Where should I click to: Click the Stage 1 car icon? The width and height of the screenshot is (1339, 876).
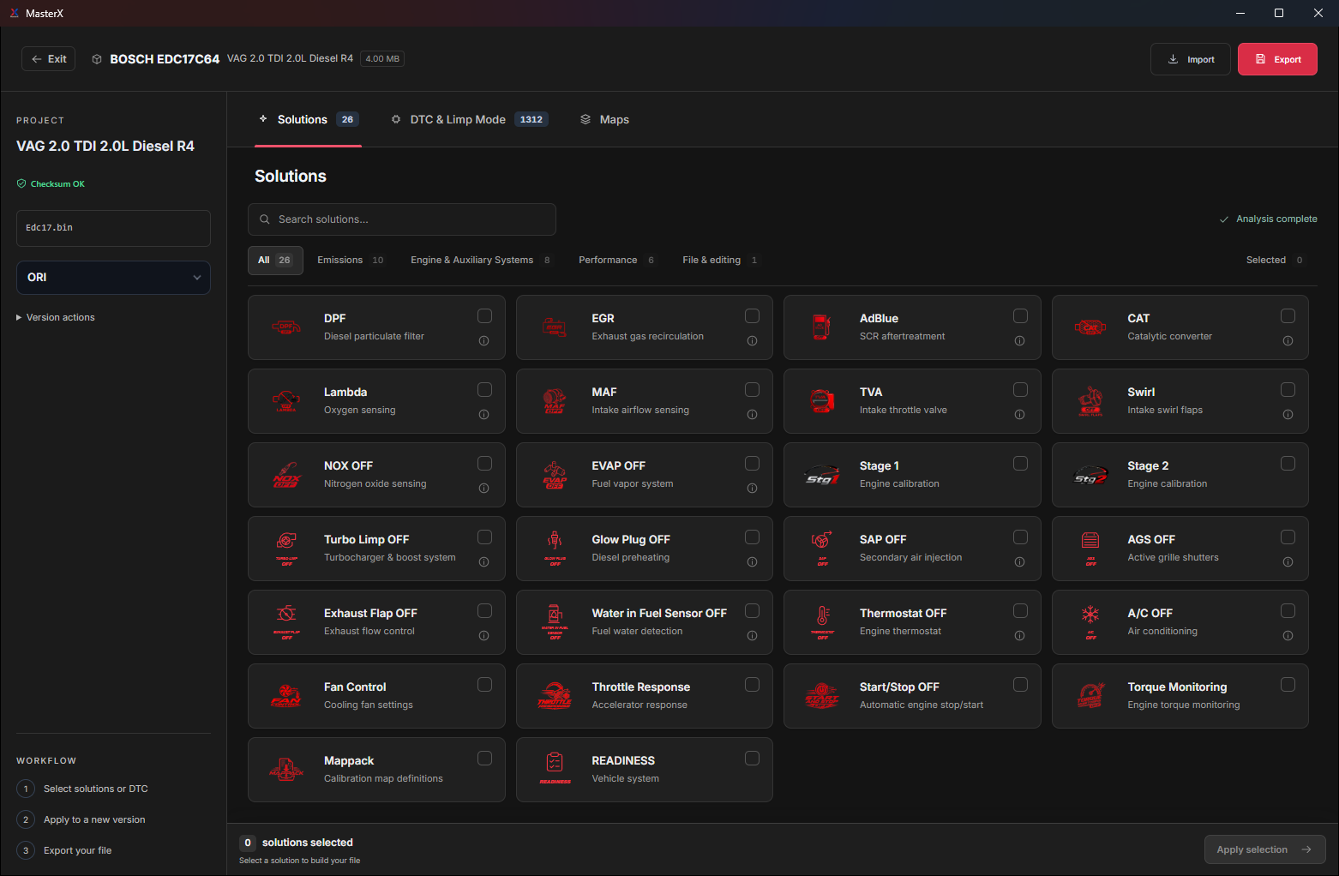[x=822, y=475]
